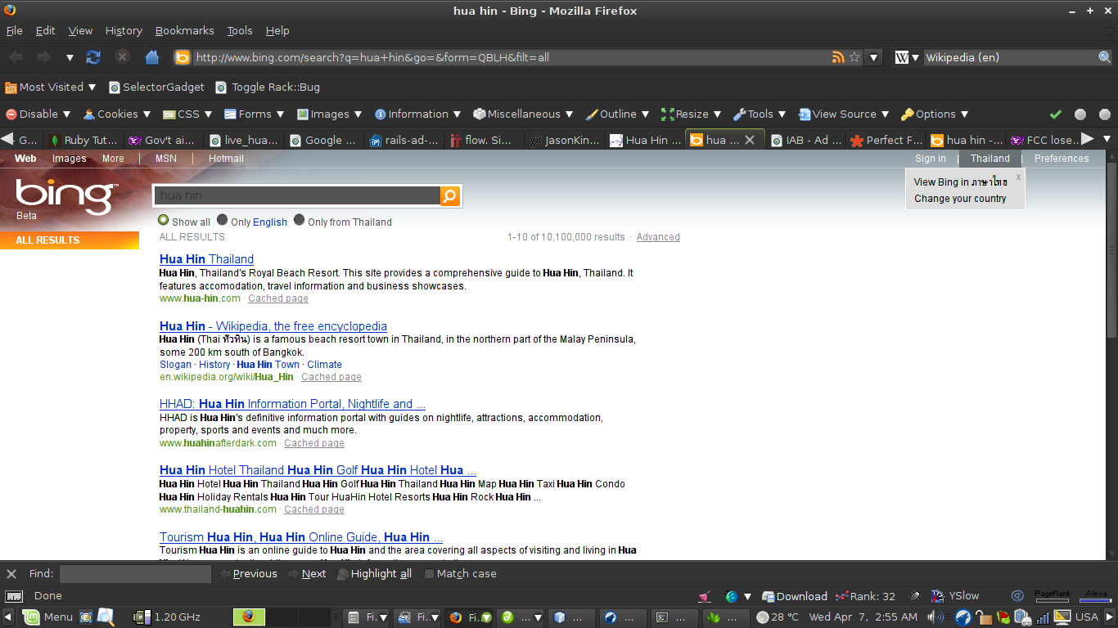
Task: Close the Find bar
Action: pos(11,573)
